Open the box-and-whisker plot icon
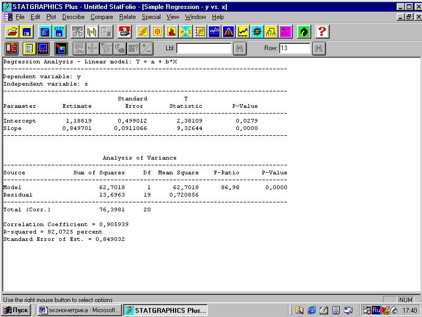This screenshot has height=317, width=422. pyautogui.click(x=157, y=32)
